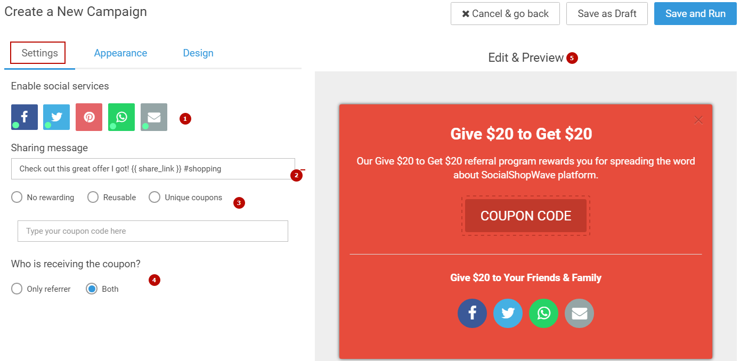Close the preview popup with the X
The image size is (740, 361).
pyautogui.click(x=698, y=120)
